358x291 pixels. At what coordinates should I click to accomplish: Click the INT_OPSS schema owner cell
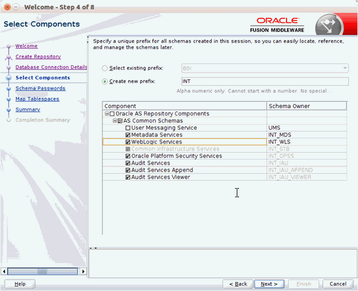pos(307,156)
